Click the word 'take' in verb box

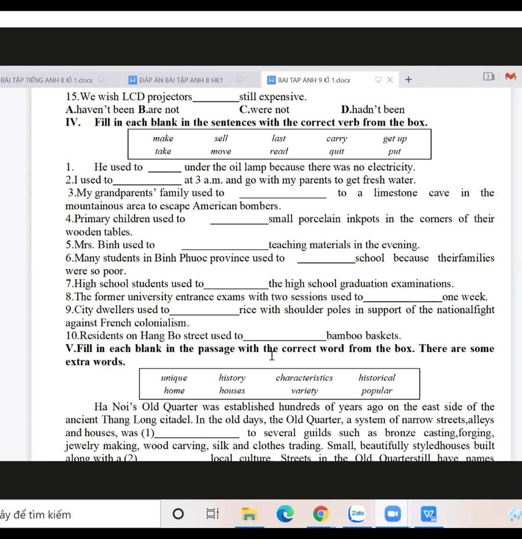[x=163, y=151]
